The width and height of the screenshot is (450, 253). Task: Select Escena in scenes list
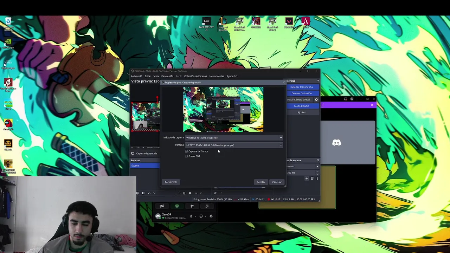(145, 166)
